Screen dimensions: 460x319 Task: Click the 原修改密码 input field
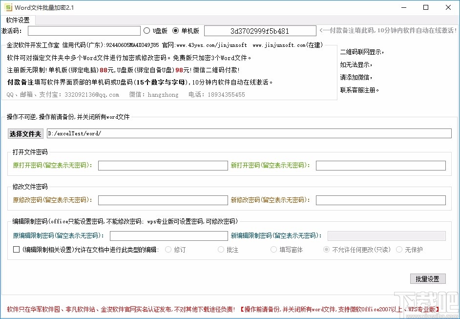(x=163, y=200)
